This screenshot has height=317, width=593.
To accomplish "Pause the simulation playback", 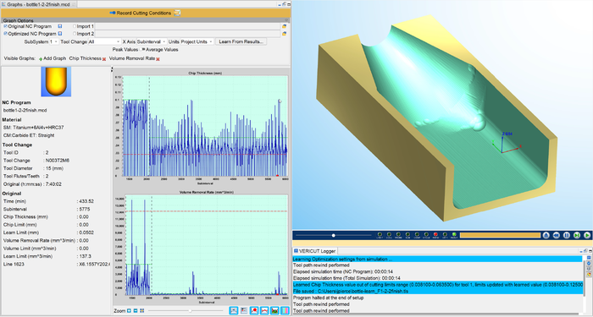I will [567, 235].
